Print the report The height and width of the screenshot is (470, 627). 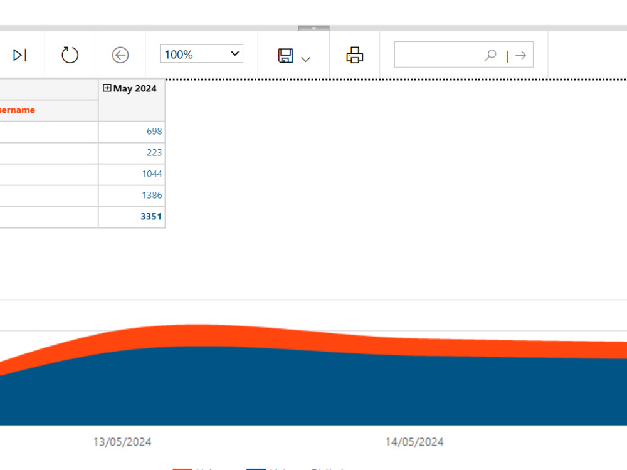(x=355, y=55)
